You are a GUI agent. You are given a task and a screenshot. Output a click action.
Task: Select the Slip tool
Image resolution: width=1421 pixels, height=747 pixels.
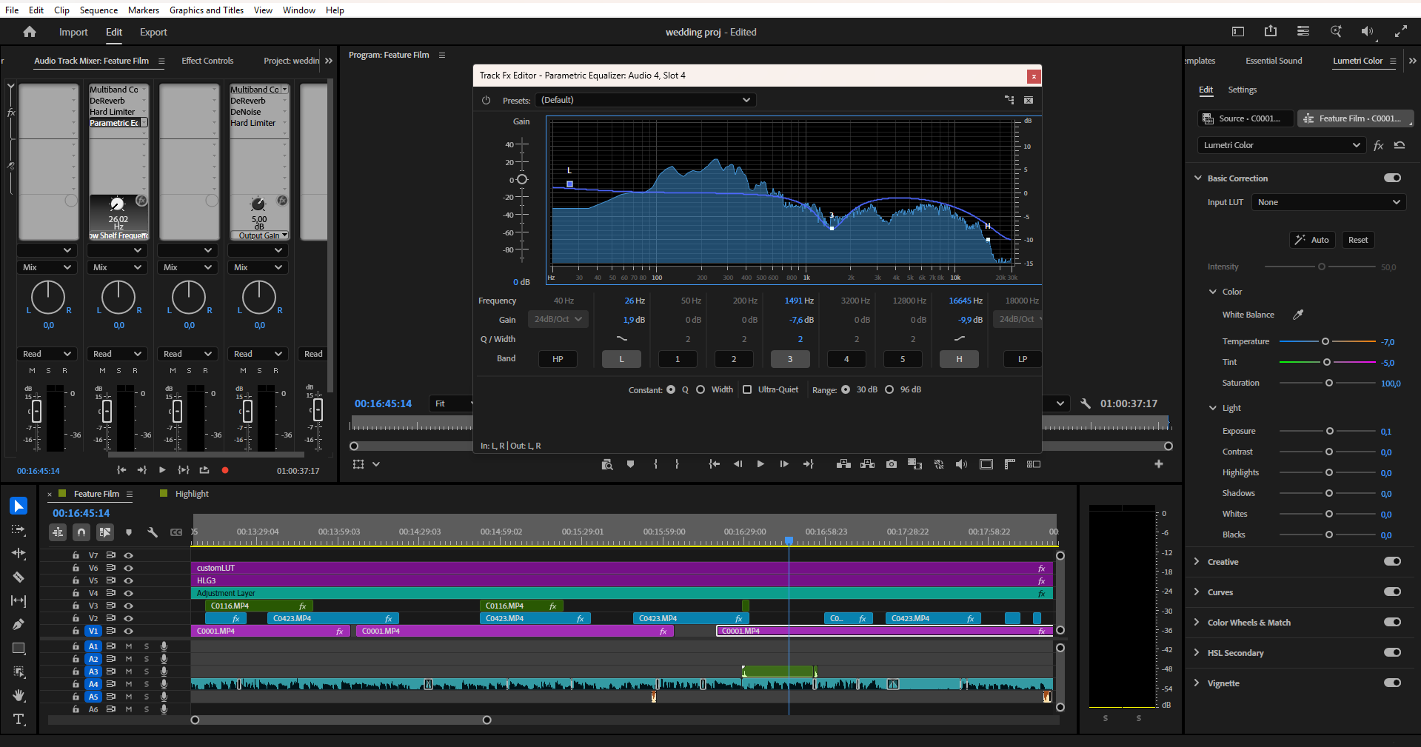click(19, 600)
